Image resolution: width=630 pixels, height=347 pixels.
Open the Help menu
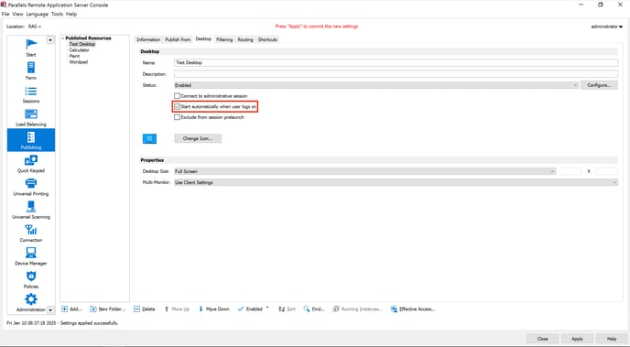coord(71,14)
